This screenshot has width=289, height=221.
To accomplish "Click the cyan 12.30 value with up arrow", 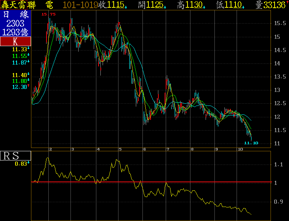I will (19, 87).
